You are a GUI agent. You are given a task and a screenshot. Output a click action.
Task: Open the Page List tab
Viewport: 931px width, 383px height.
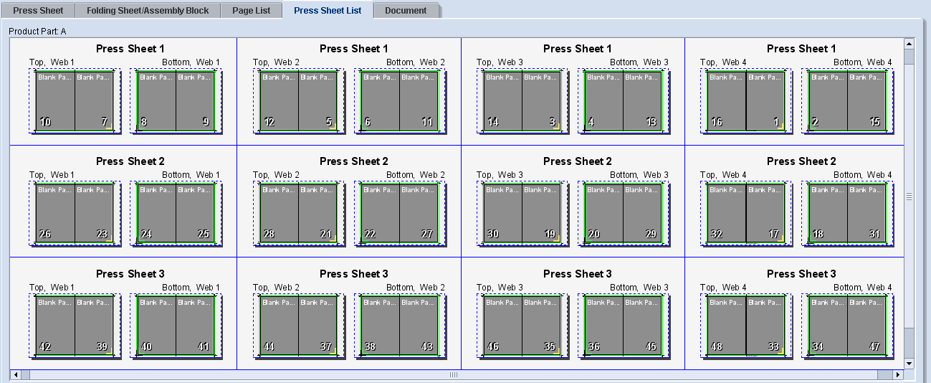pyautogui.click(x=251, y=11)
